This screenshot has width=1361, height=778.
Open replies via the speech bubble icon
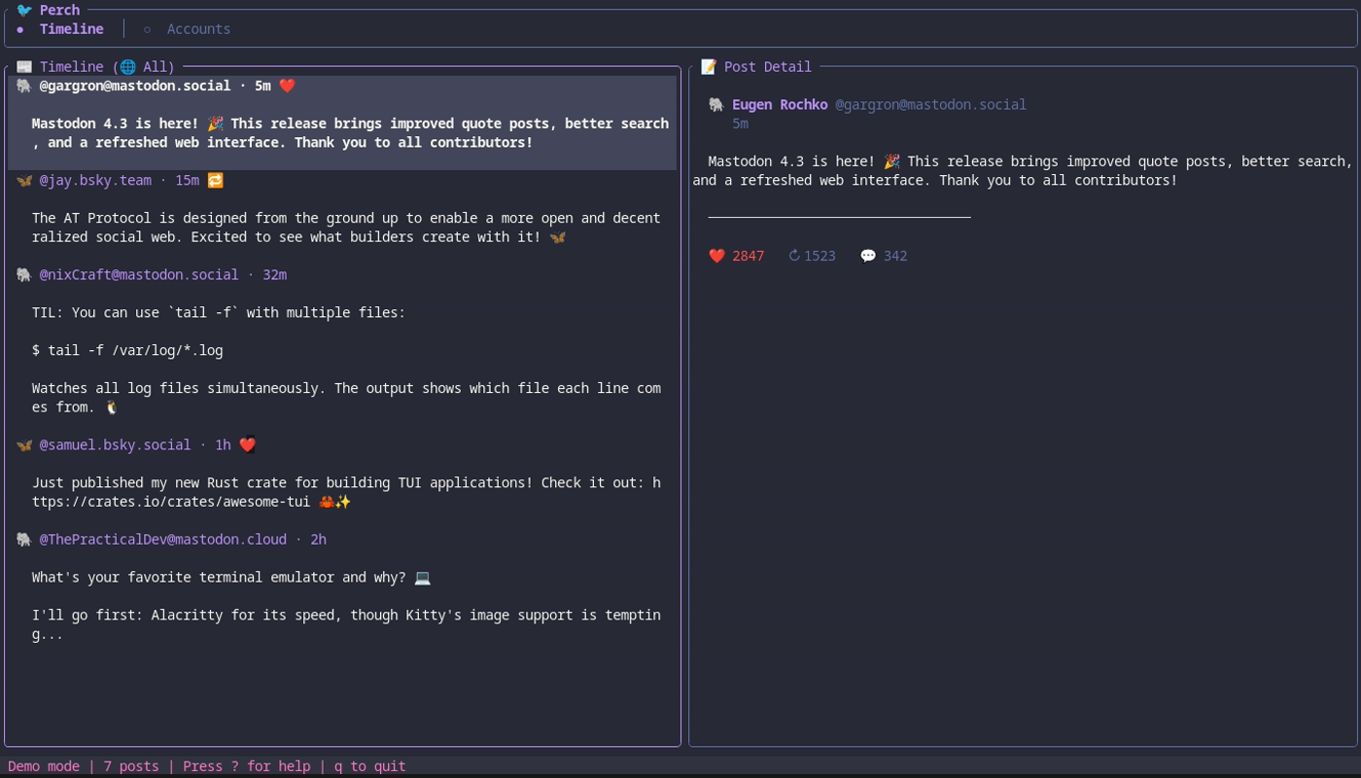[867, 256]
